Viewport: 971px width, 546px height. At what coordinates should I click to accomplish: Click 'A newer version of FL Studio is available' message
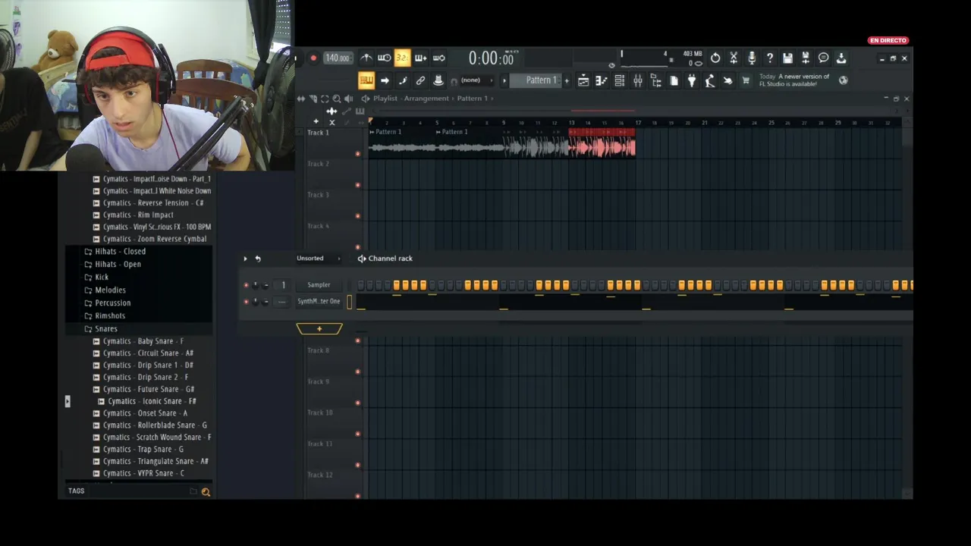point(794,80)
